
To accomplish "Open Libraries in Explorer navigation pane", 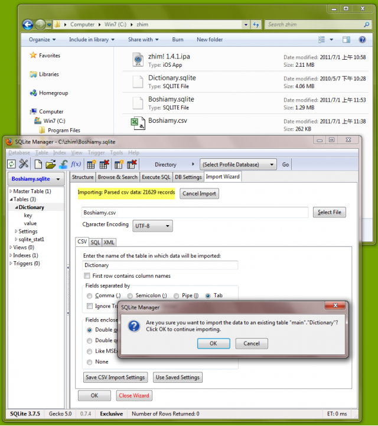I will pyautogui.click(x=48, y=74).
